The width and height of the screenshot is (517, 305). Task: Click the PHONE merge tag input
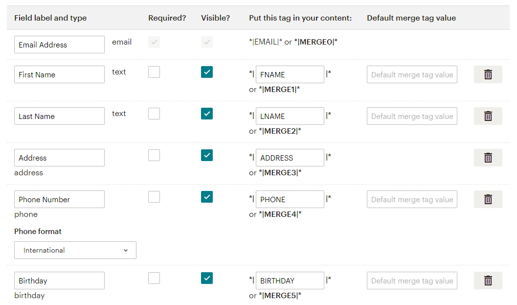[x=290, y=199]
